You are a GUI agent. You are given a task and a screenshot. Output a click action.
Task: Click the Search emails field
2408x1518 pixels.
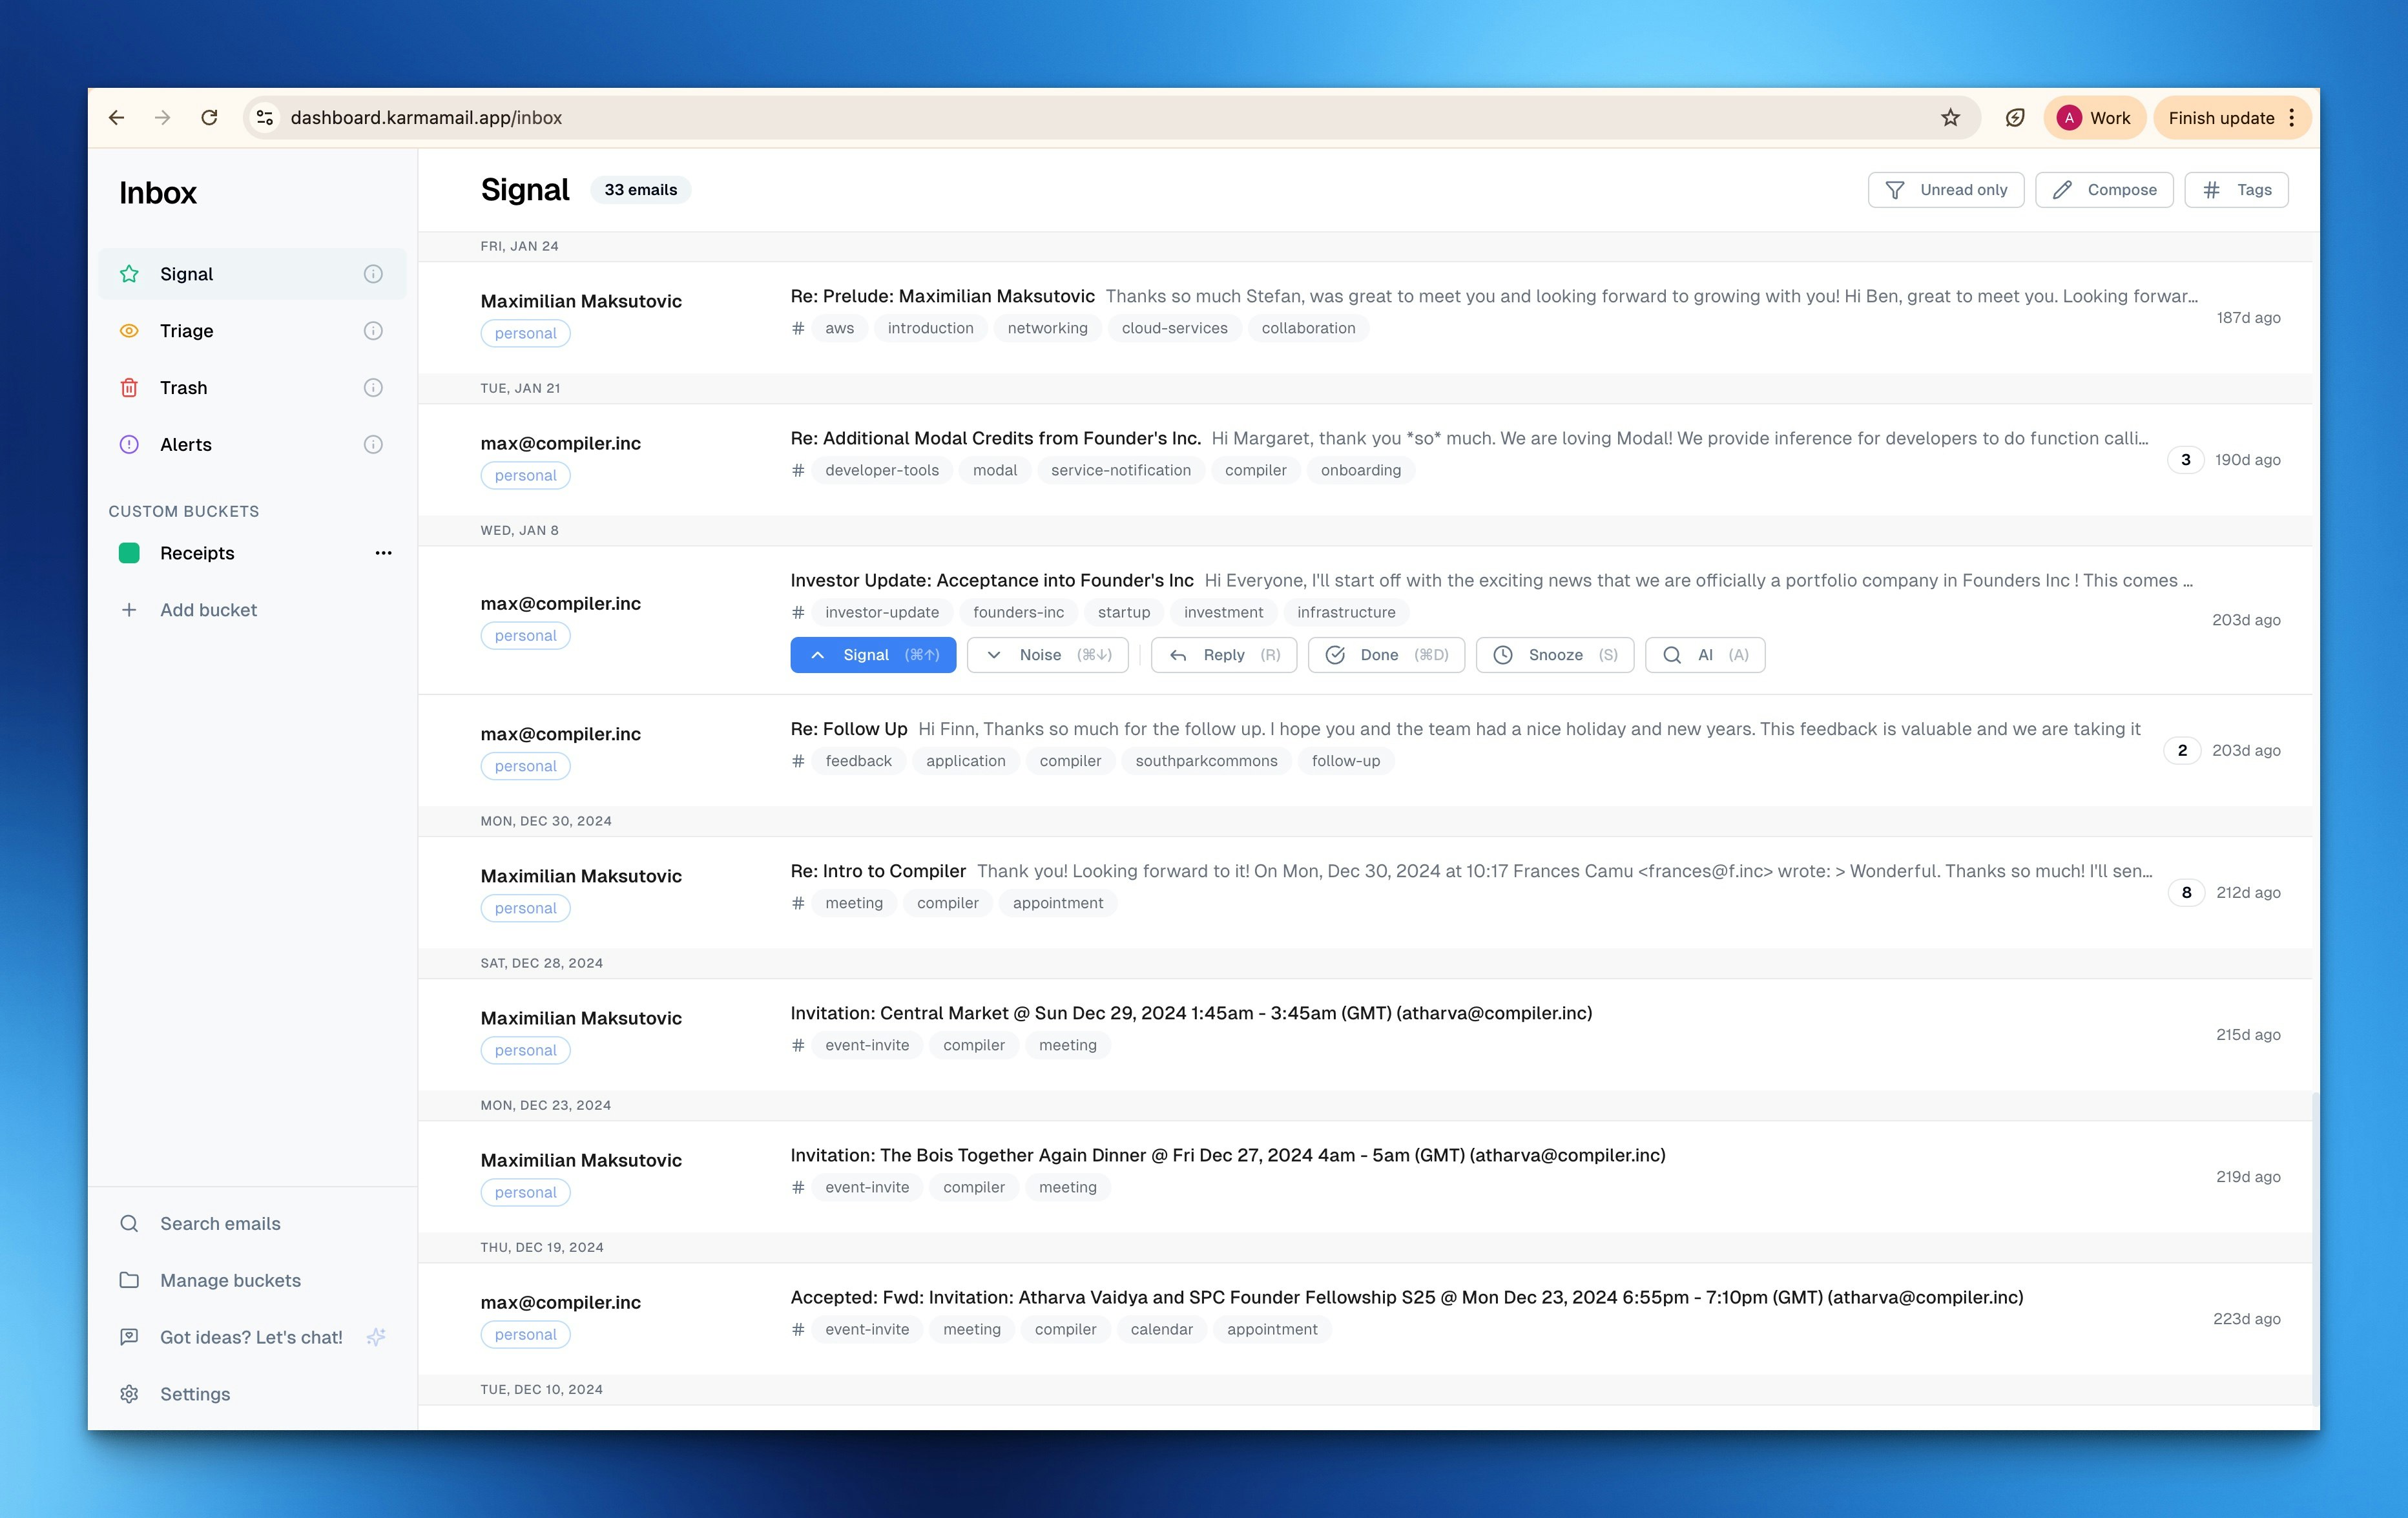pyautogui.click(x=220, y=1224)
